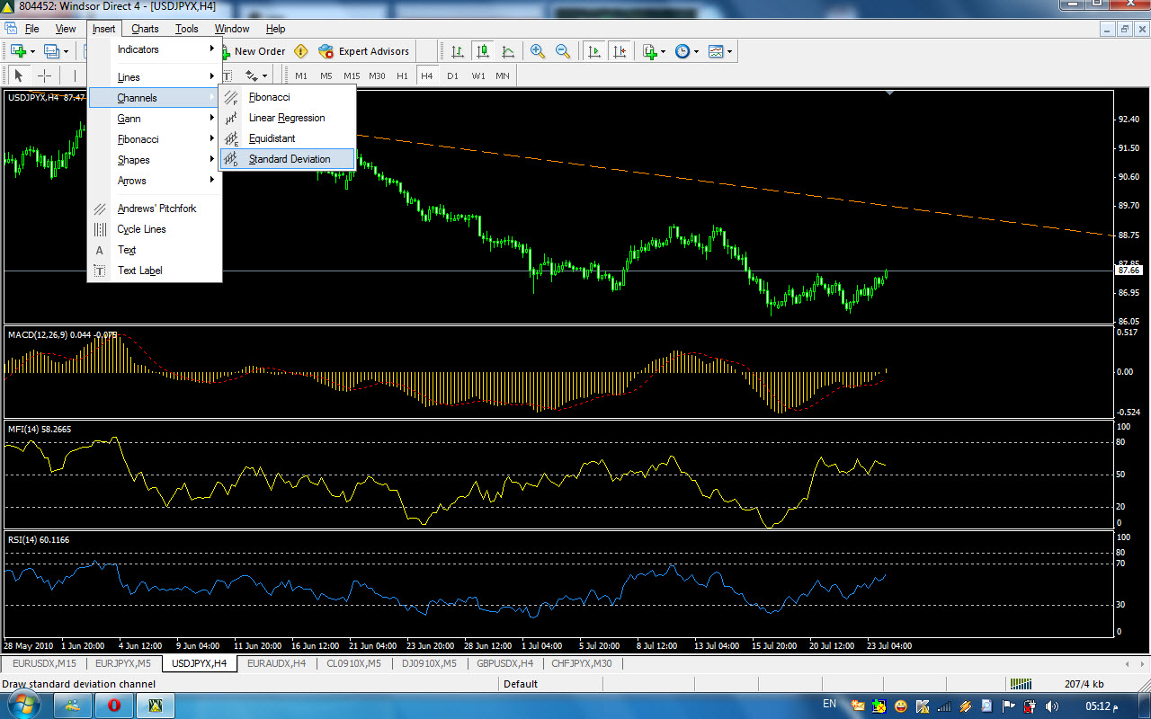Zoom out of the chart
1151x719 pixels.
point(563,51)
